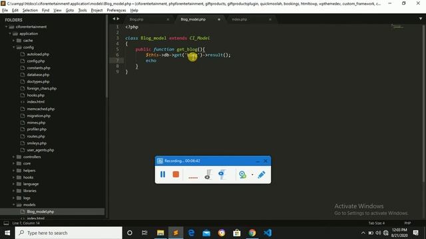Close the index.php tab
This screenshot has width=426, height=239.
[270, 19]
